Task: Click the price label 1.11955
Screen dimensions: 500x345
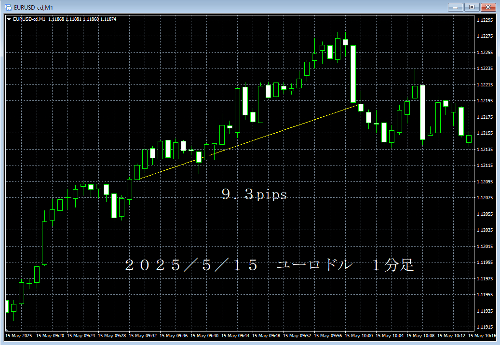Action: tap(485, 295)
